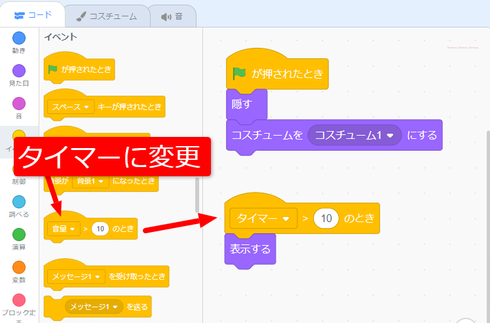Select the ブロック定義 block category

19,308
